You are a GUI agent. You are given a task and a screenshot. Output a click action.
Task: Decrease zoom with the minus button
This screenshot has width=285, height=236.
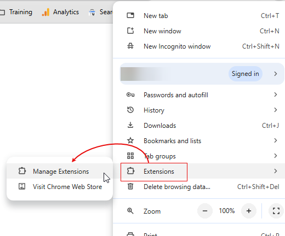pyautogui.click(x=205, y=211)
